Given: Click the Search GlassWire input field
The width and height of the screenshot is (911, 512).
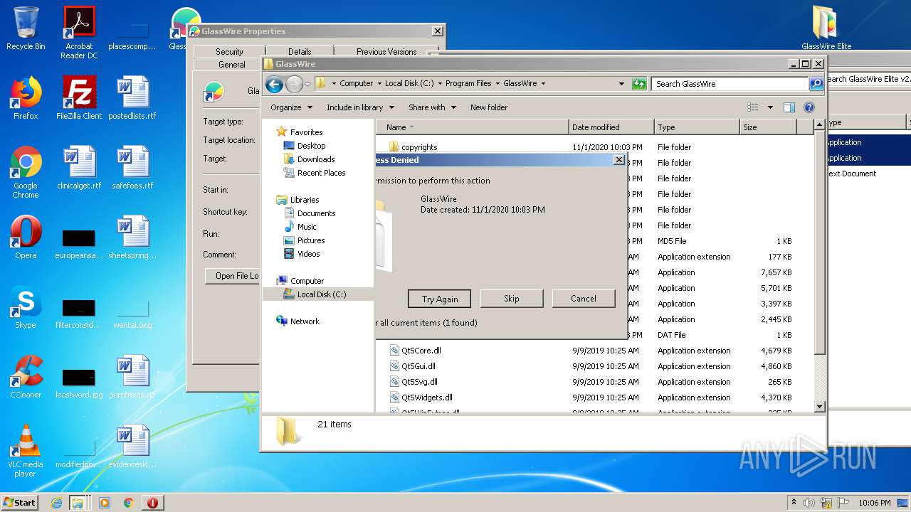Looking at the screenshot, I should click(x=731, y=84).
